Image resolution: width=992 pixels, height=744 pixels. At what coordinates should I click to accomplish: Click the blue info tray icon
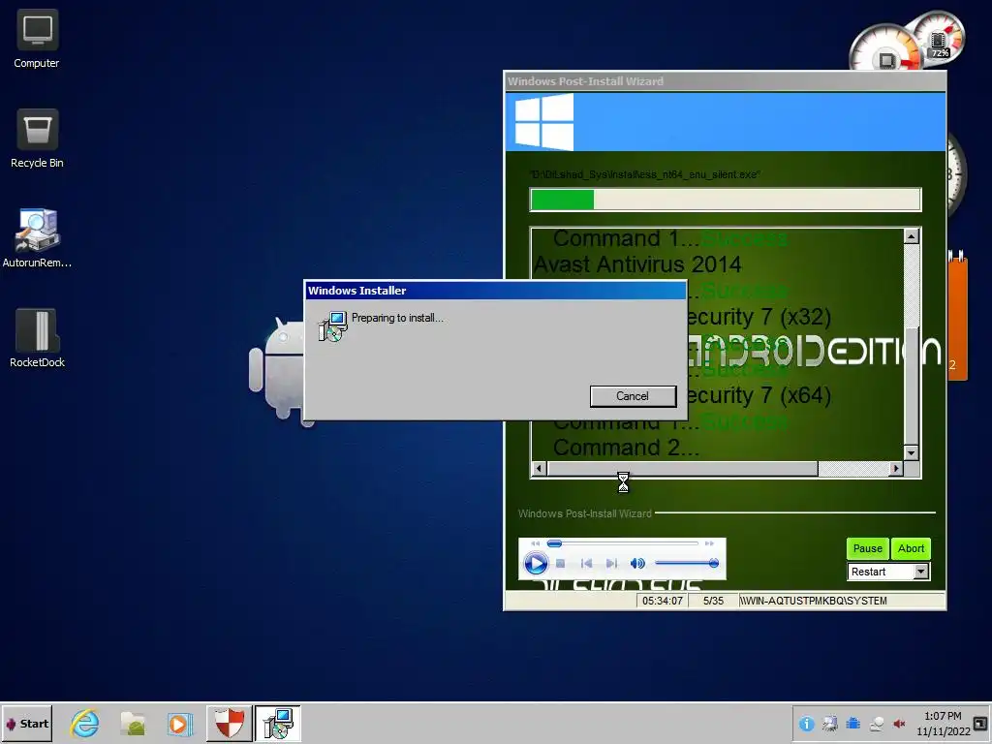coord(806,724)
